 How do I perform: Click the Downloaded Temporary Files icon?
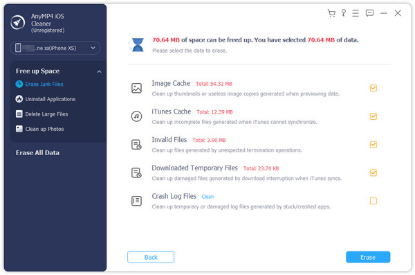136,172
